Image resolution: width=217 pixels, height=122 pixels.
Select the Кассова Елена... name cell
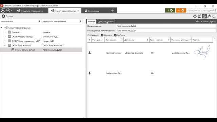(x=114, y=53)
